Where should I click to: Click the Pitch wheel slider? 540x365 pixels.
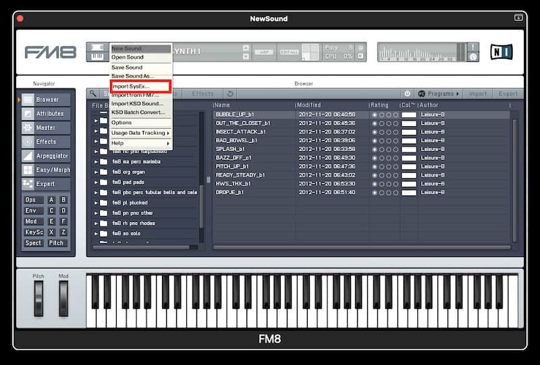[38, 298]
